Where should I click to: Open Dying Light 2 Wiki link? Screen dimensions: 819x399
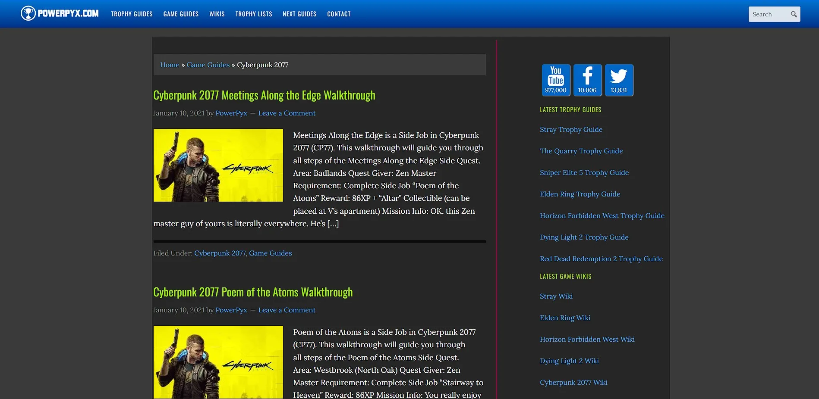(569, 361)
